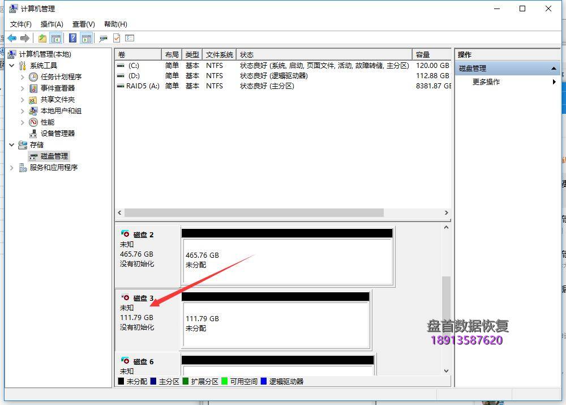Viewport: 566px width, 405px height.
Task: Select the 任务计划程序 icon in the tree
Action: pos(33,76)
